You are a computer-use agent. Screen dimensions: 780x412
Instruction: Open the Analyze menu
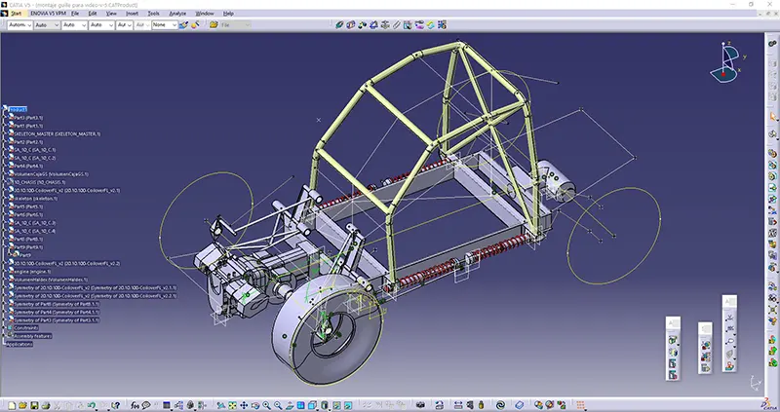point(177,14)
